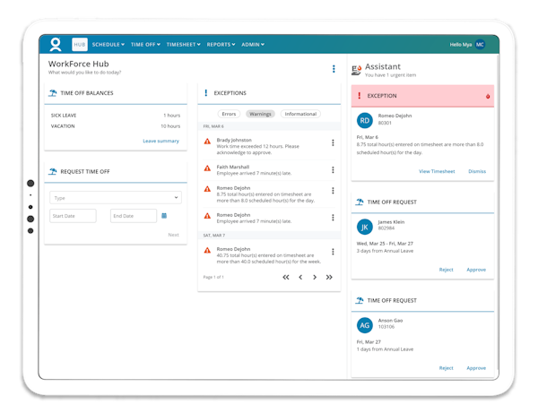
Task: Dismiss the Romeo Dejohn exception
Action: click(477, 171)
